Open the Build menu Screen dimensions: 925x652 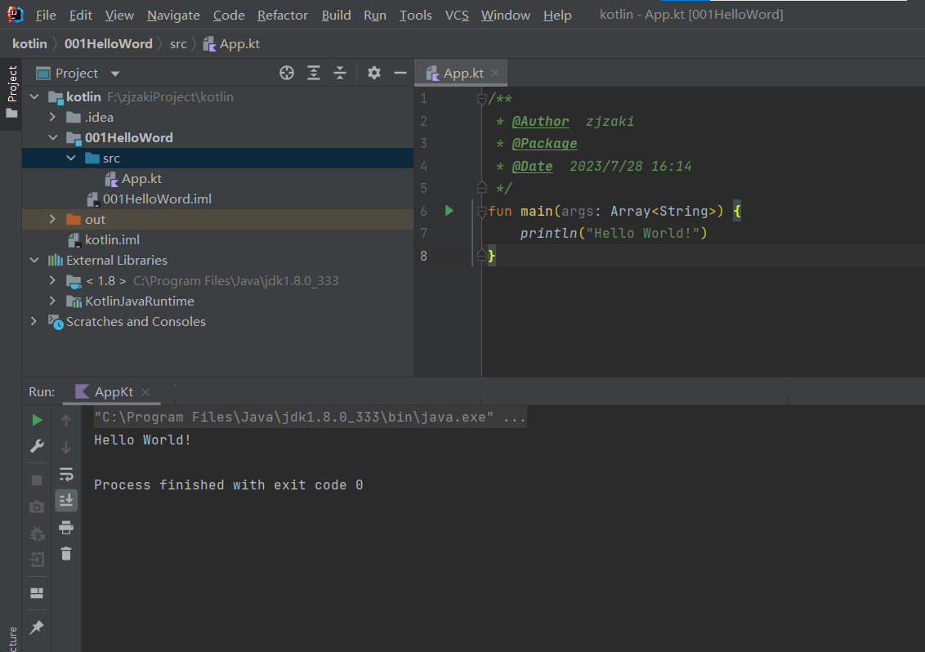tap(337, 15)
